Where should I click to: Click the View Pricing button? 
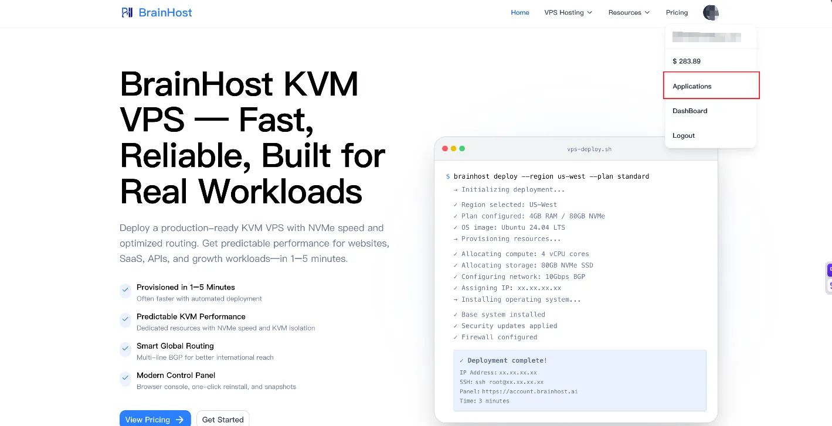click(155, 419)
